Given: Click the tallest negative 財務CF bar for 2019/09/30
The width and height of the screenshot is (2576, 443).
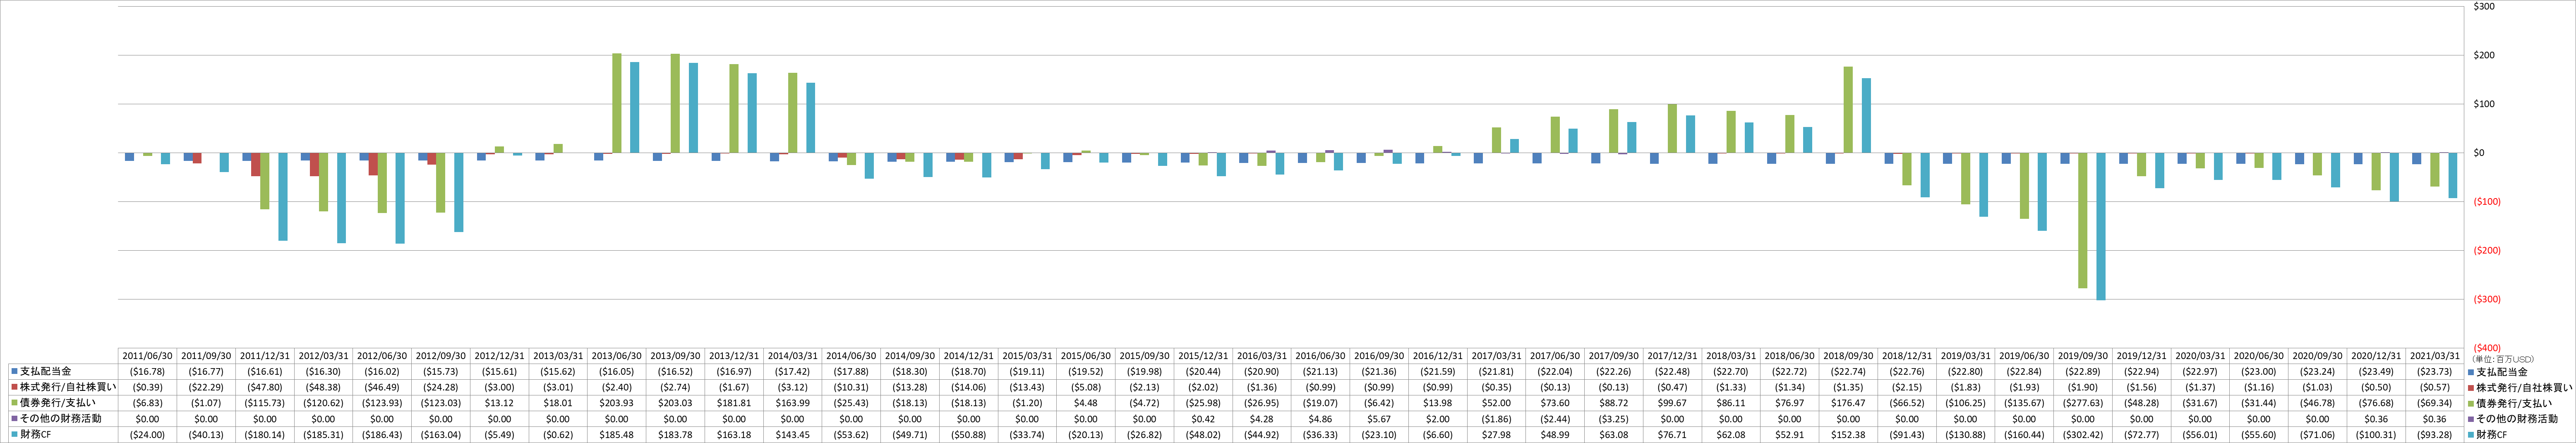Looking at the screenshot, I should (2101, 227).
